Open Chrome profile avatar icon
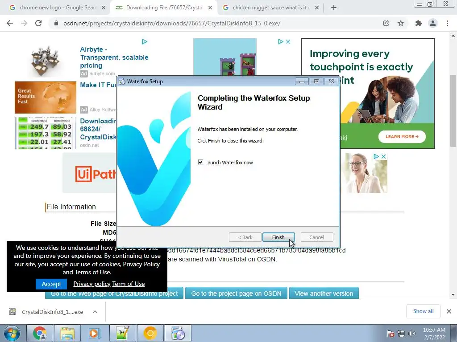Screen dimensions: 457x342 tap(433, 23)
